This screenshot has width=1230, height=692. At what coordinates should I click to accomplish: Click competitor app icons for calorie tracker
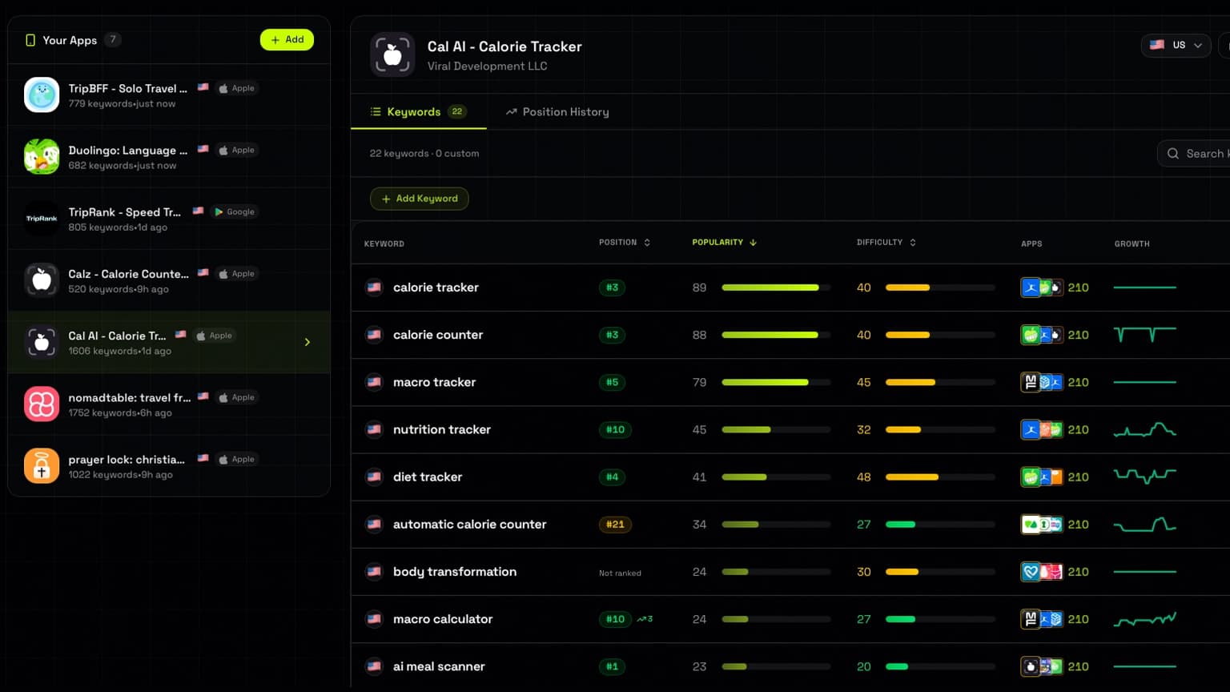1042,288
